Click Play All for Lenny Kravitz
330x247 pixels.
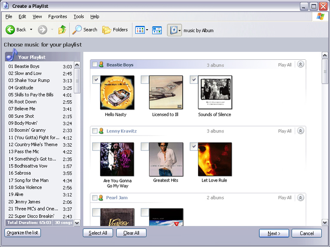click(285, 131)
